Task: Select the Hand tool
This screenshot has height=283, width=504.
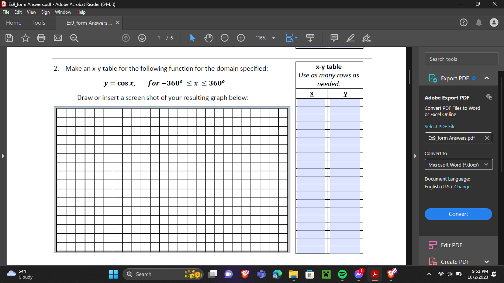Action: [x=208, y=38]
